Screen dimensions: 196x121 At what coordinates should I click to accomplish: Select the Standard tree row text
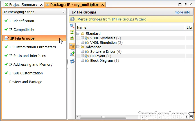(x=93, y=34)
